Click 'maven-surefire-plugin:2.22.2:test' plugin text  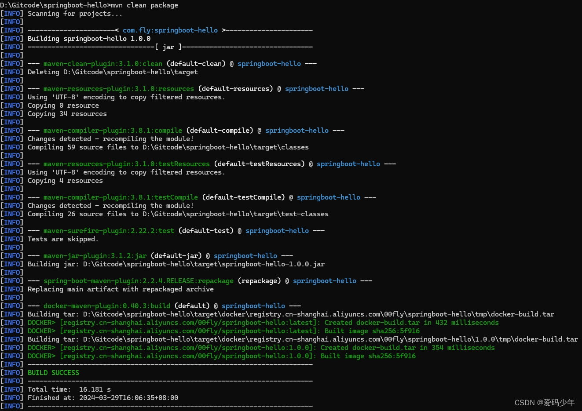pyautogui.click(x=109, y=231)
